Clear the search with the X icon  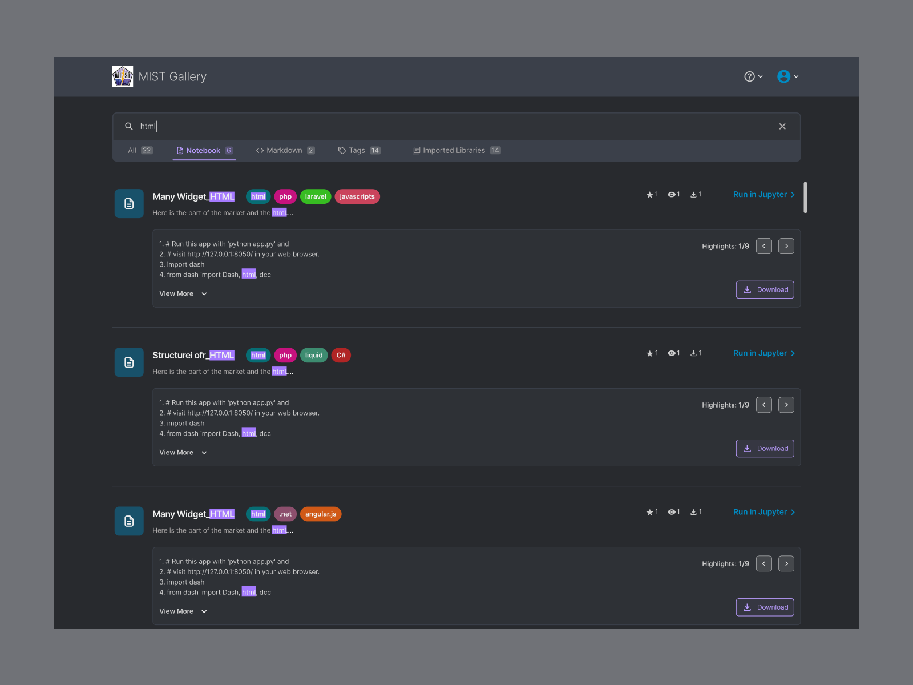[782, 126]
